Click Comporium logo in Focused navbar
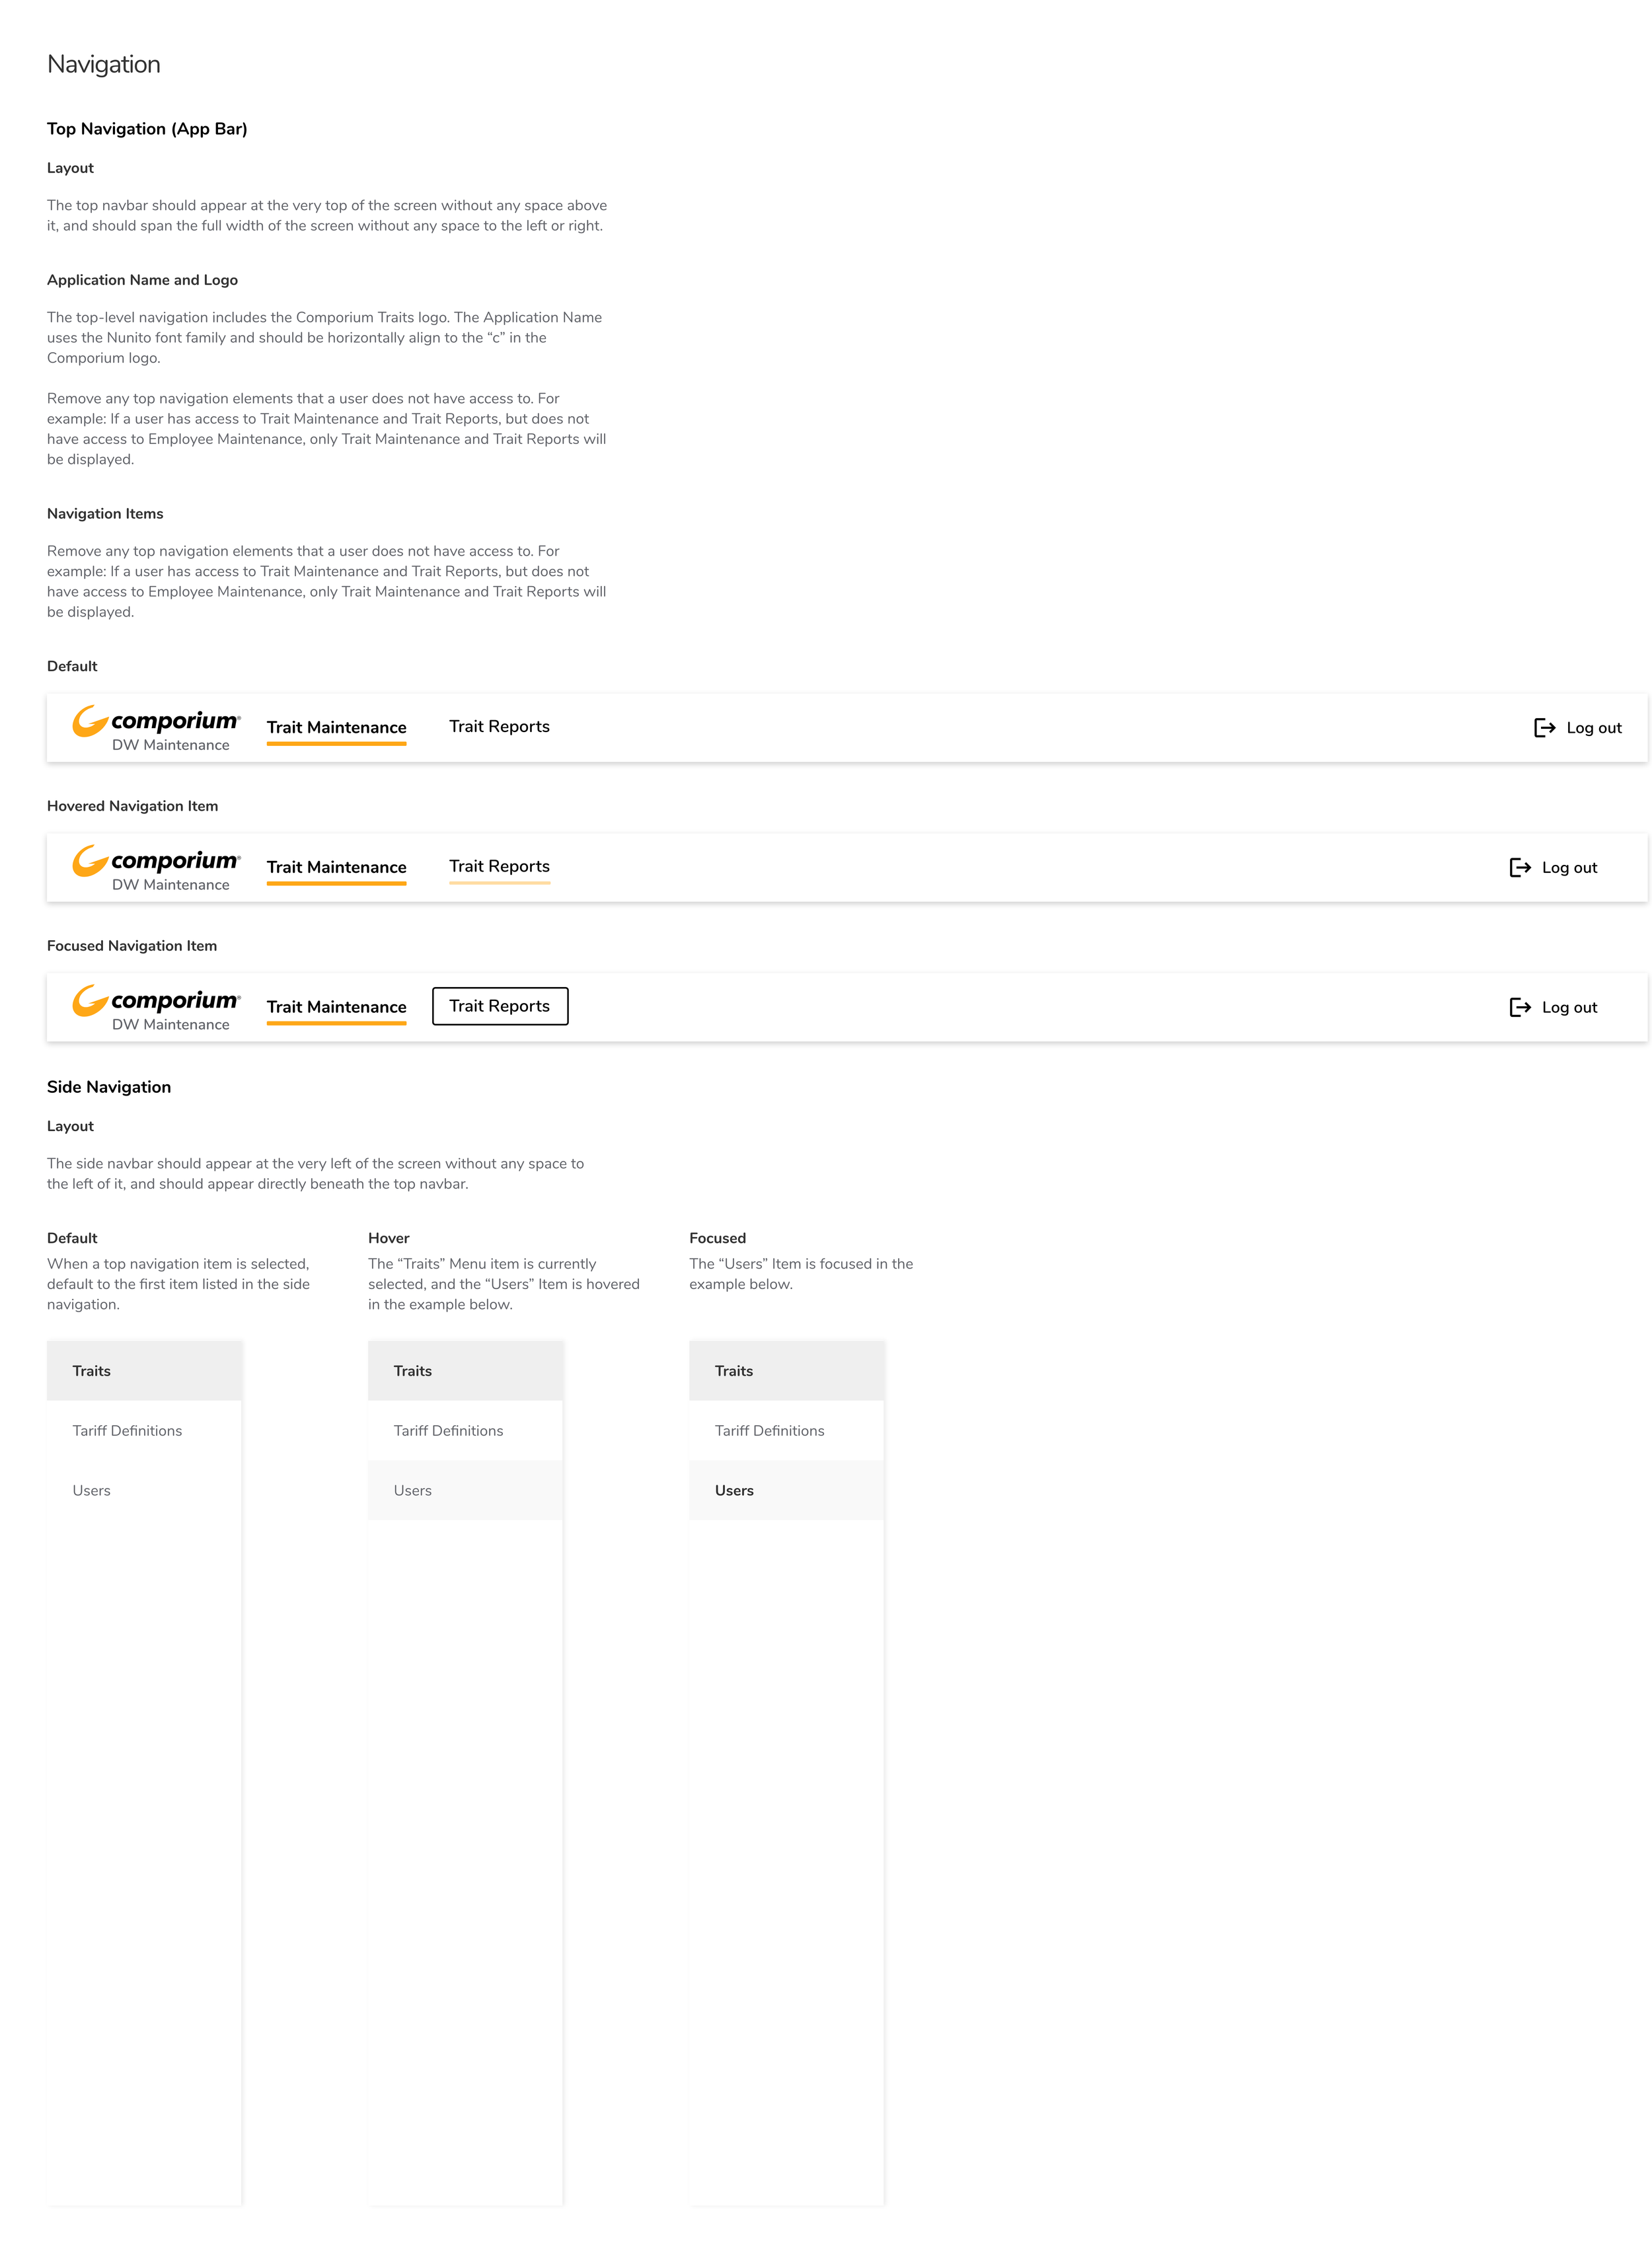Screen dimensions: 1652x2259 [156, 1001]
